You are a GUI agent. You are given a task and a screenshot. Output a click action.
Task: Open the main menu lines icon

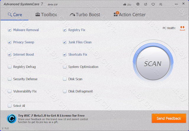[161, 4]
